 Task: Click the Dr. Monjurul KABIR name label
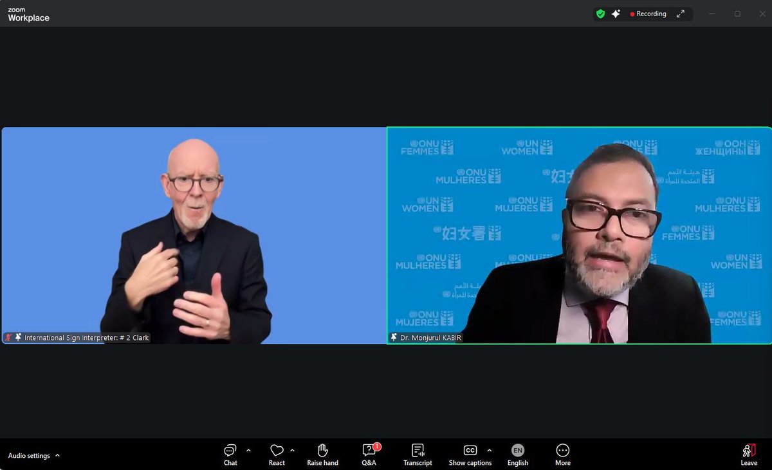pyautogui.click(x=431, y=338)
